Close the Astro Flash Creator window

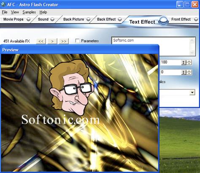195,5
